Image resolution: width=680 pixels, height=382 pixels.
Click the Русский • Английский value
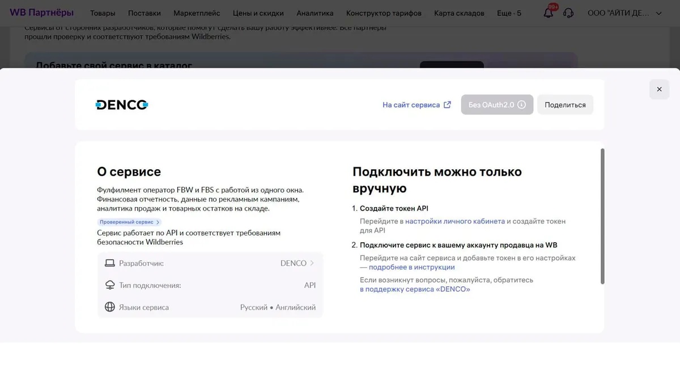(278, 307)
